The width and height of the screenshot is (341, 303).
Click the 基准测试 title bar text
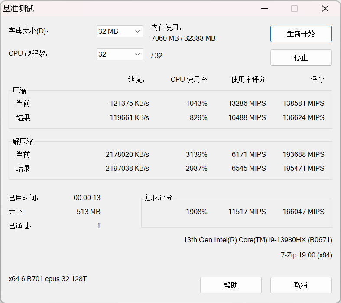pyautogui.click(x=18, y=9)
